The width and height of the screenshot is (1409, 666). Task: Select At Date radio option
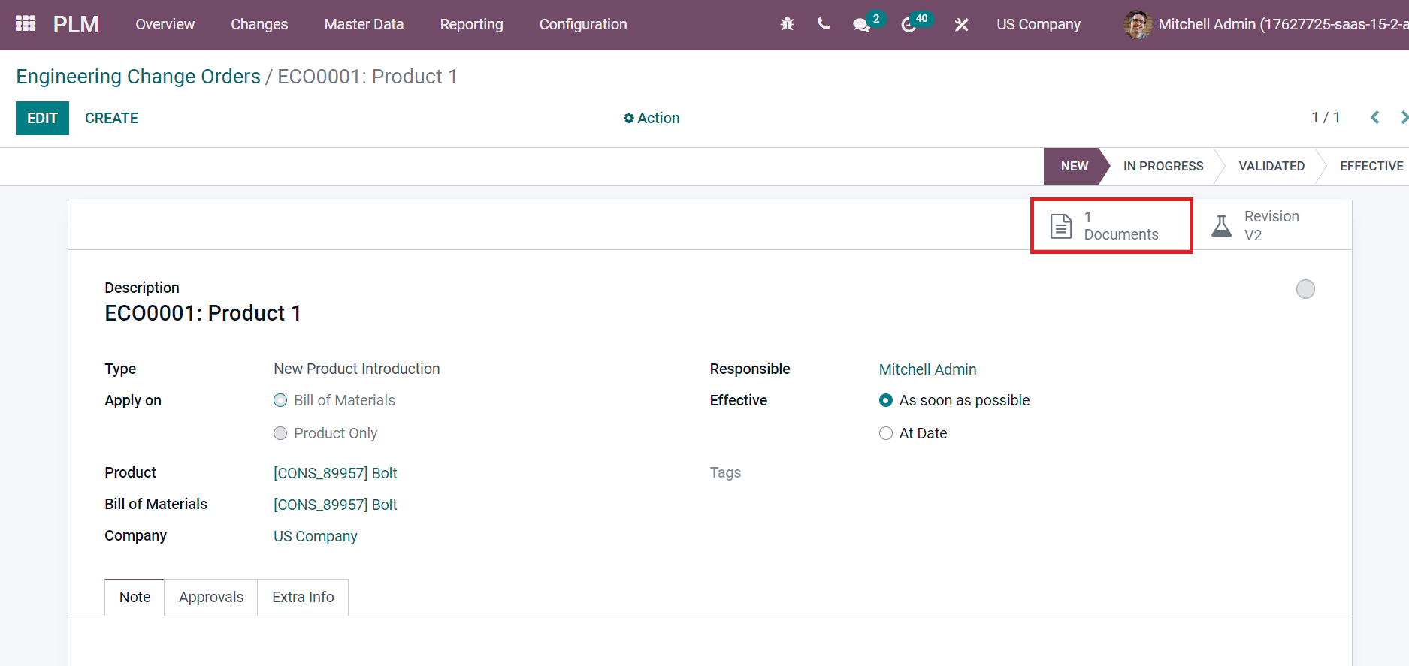(886, 433)
